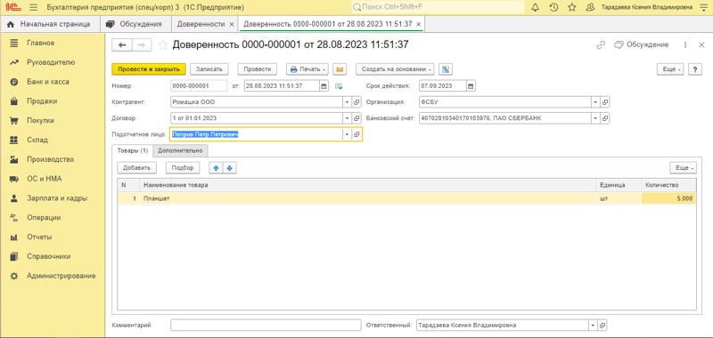This screenshot has width=713, height=338.
Task: Click the email envelope icon
Action: (340, 69)
